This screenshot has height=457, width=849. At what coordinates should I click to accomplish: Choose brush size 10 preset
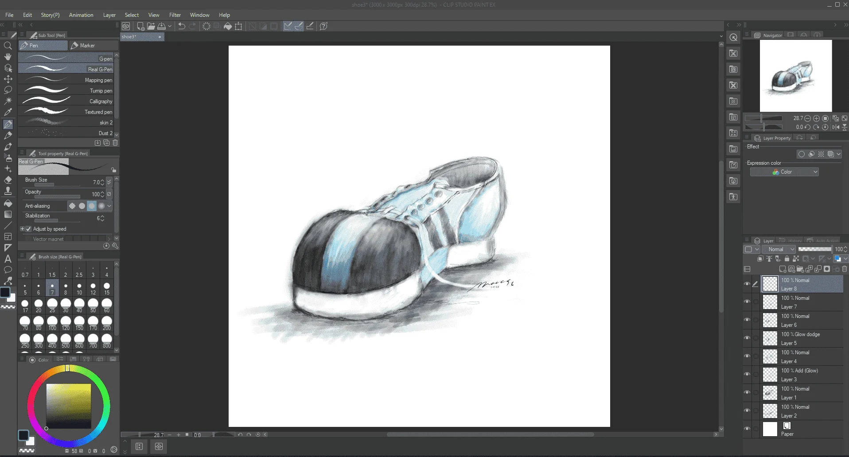tap(79, 288)
